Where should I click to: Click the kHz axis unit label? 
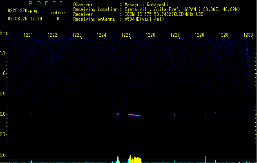4,33
